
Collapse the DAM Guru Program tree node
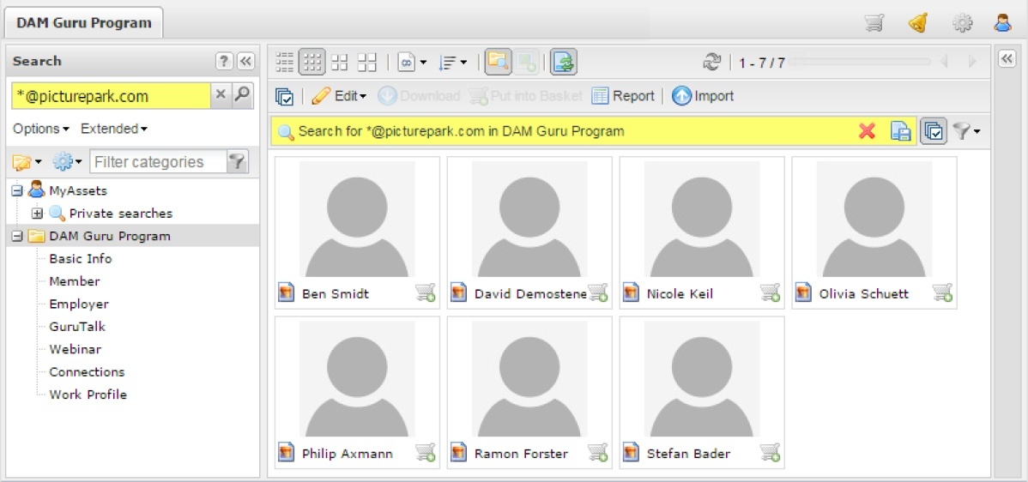tap(18, 237)
